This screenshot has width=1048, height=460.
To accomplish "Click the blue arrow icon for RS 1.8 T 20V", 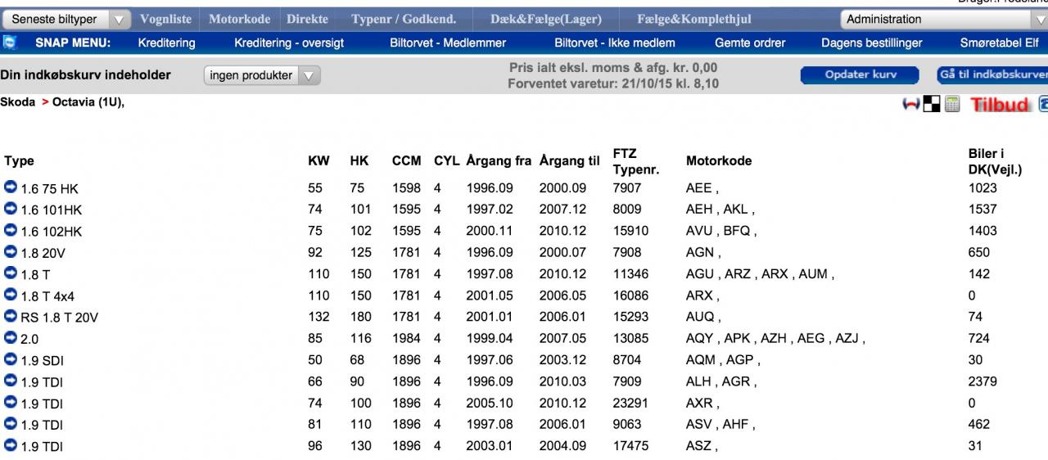I will (11, 317).
